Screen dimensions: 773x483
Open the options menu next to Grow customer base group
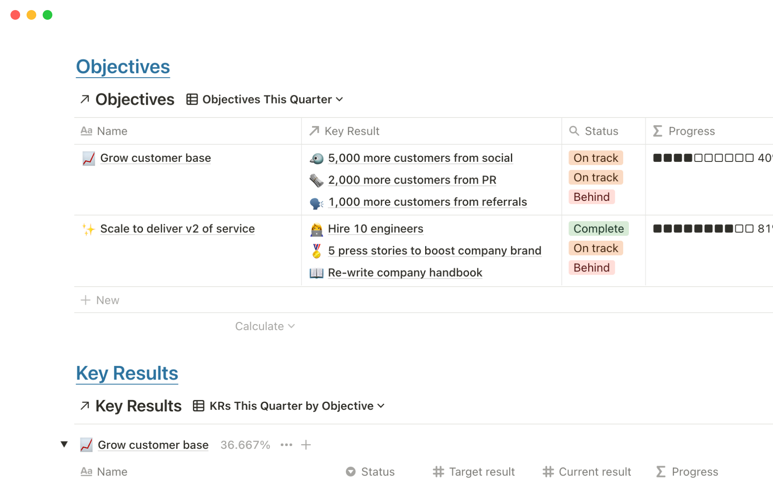[286, 444]
